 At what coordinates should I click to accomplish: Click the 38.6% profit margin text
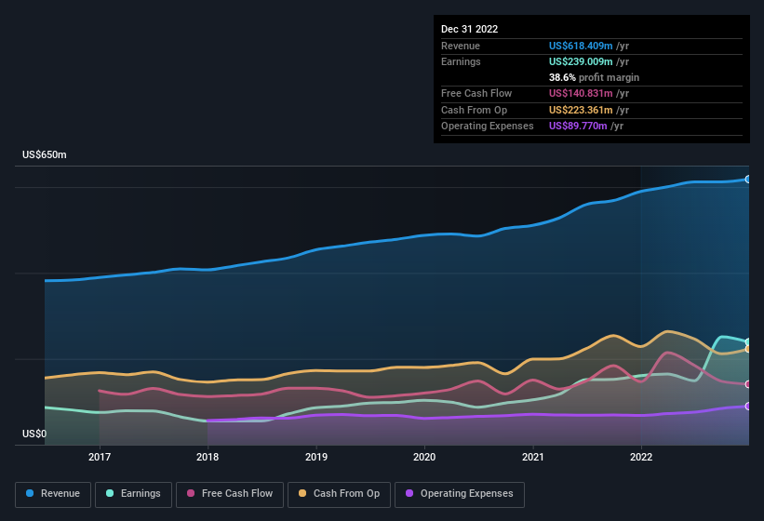coord(594,77)
